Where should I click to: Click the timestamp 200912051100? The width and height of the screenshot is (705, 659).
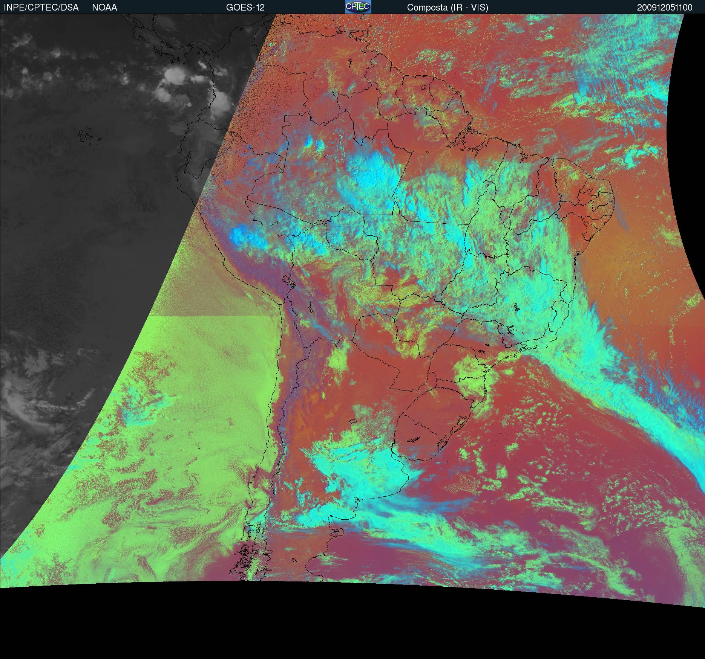[665, 8]
